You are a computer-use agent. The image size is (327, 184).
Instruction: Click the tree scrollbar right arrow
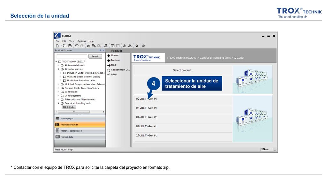[x=104, y=112]
